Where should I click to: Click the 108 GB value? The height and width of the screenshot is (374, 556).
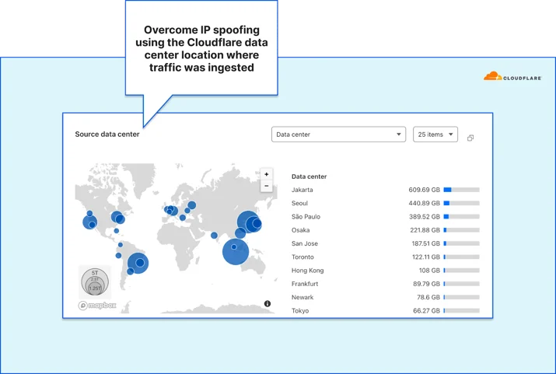click(429, 271)
